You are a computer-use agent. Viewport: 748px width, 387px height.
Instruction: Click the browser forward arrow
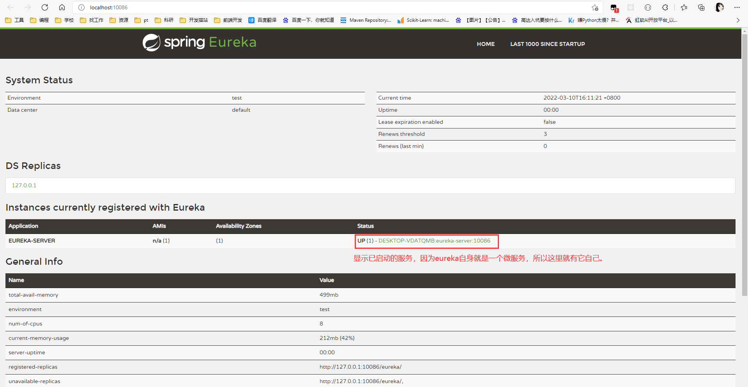(28, 7)
